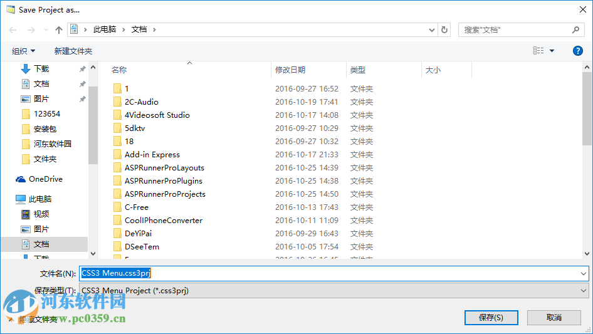
Task: Go up one folder level
Action: click(59, 30)
